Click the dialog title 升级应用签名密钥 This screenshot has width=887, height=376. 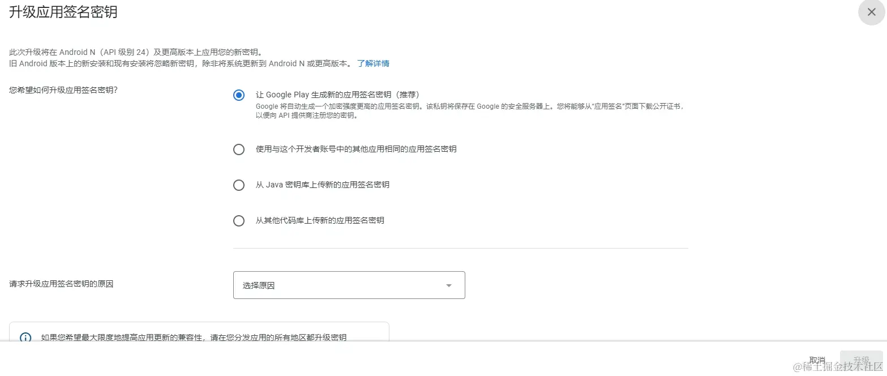pos(63,11)
